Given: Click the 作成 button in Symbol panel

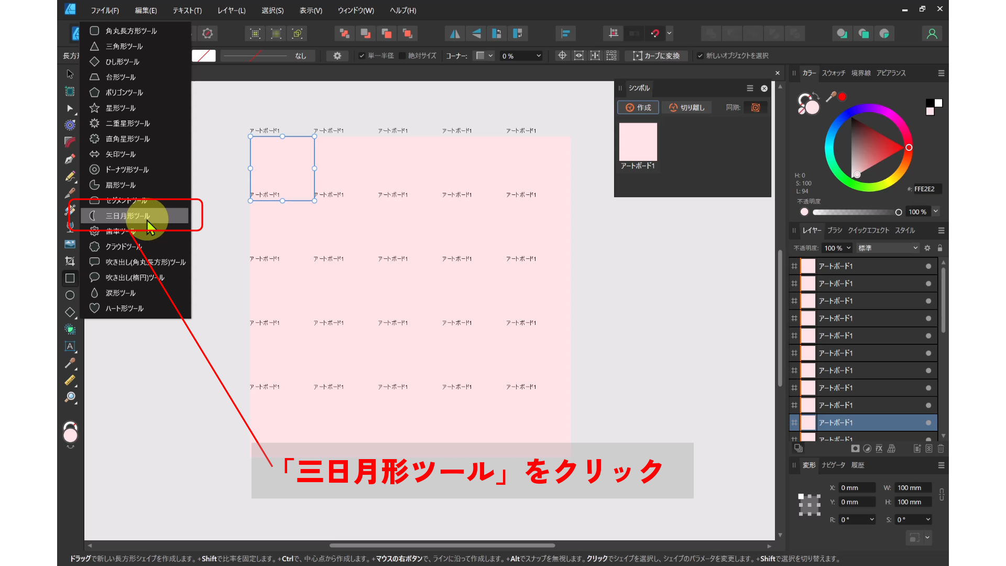Looking at the screenshot, I should pyautogui.click(x=638, y=107).
